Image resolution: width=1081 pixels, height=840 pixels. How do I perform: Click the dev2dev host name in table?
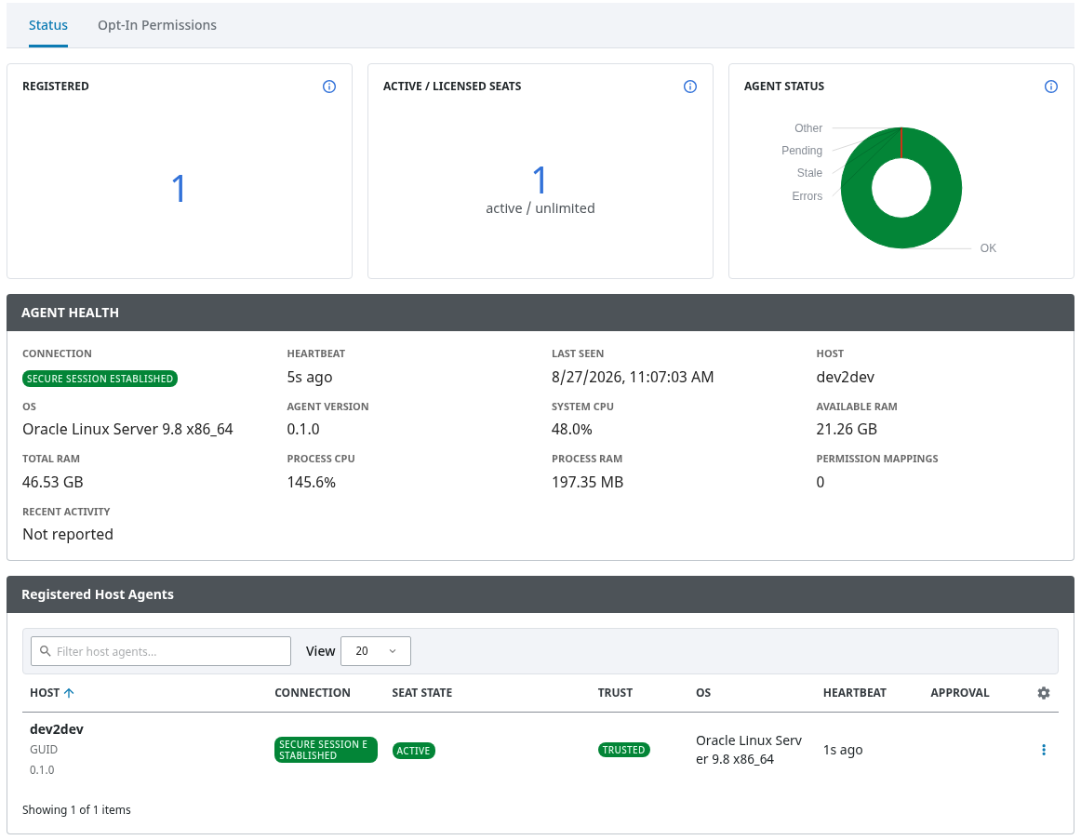(x=57, y=729)
